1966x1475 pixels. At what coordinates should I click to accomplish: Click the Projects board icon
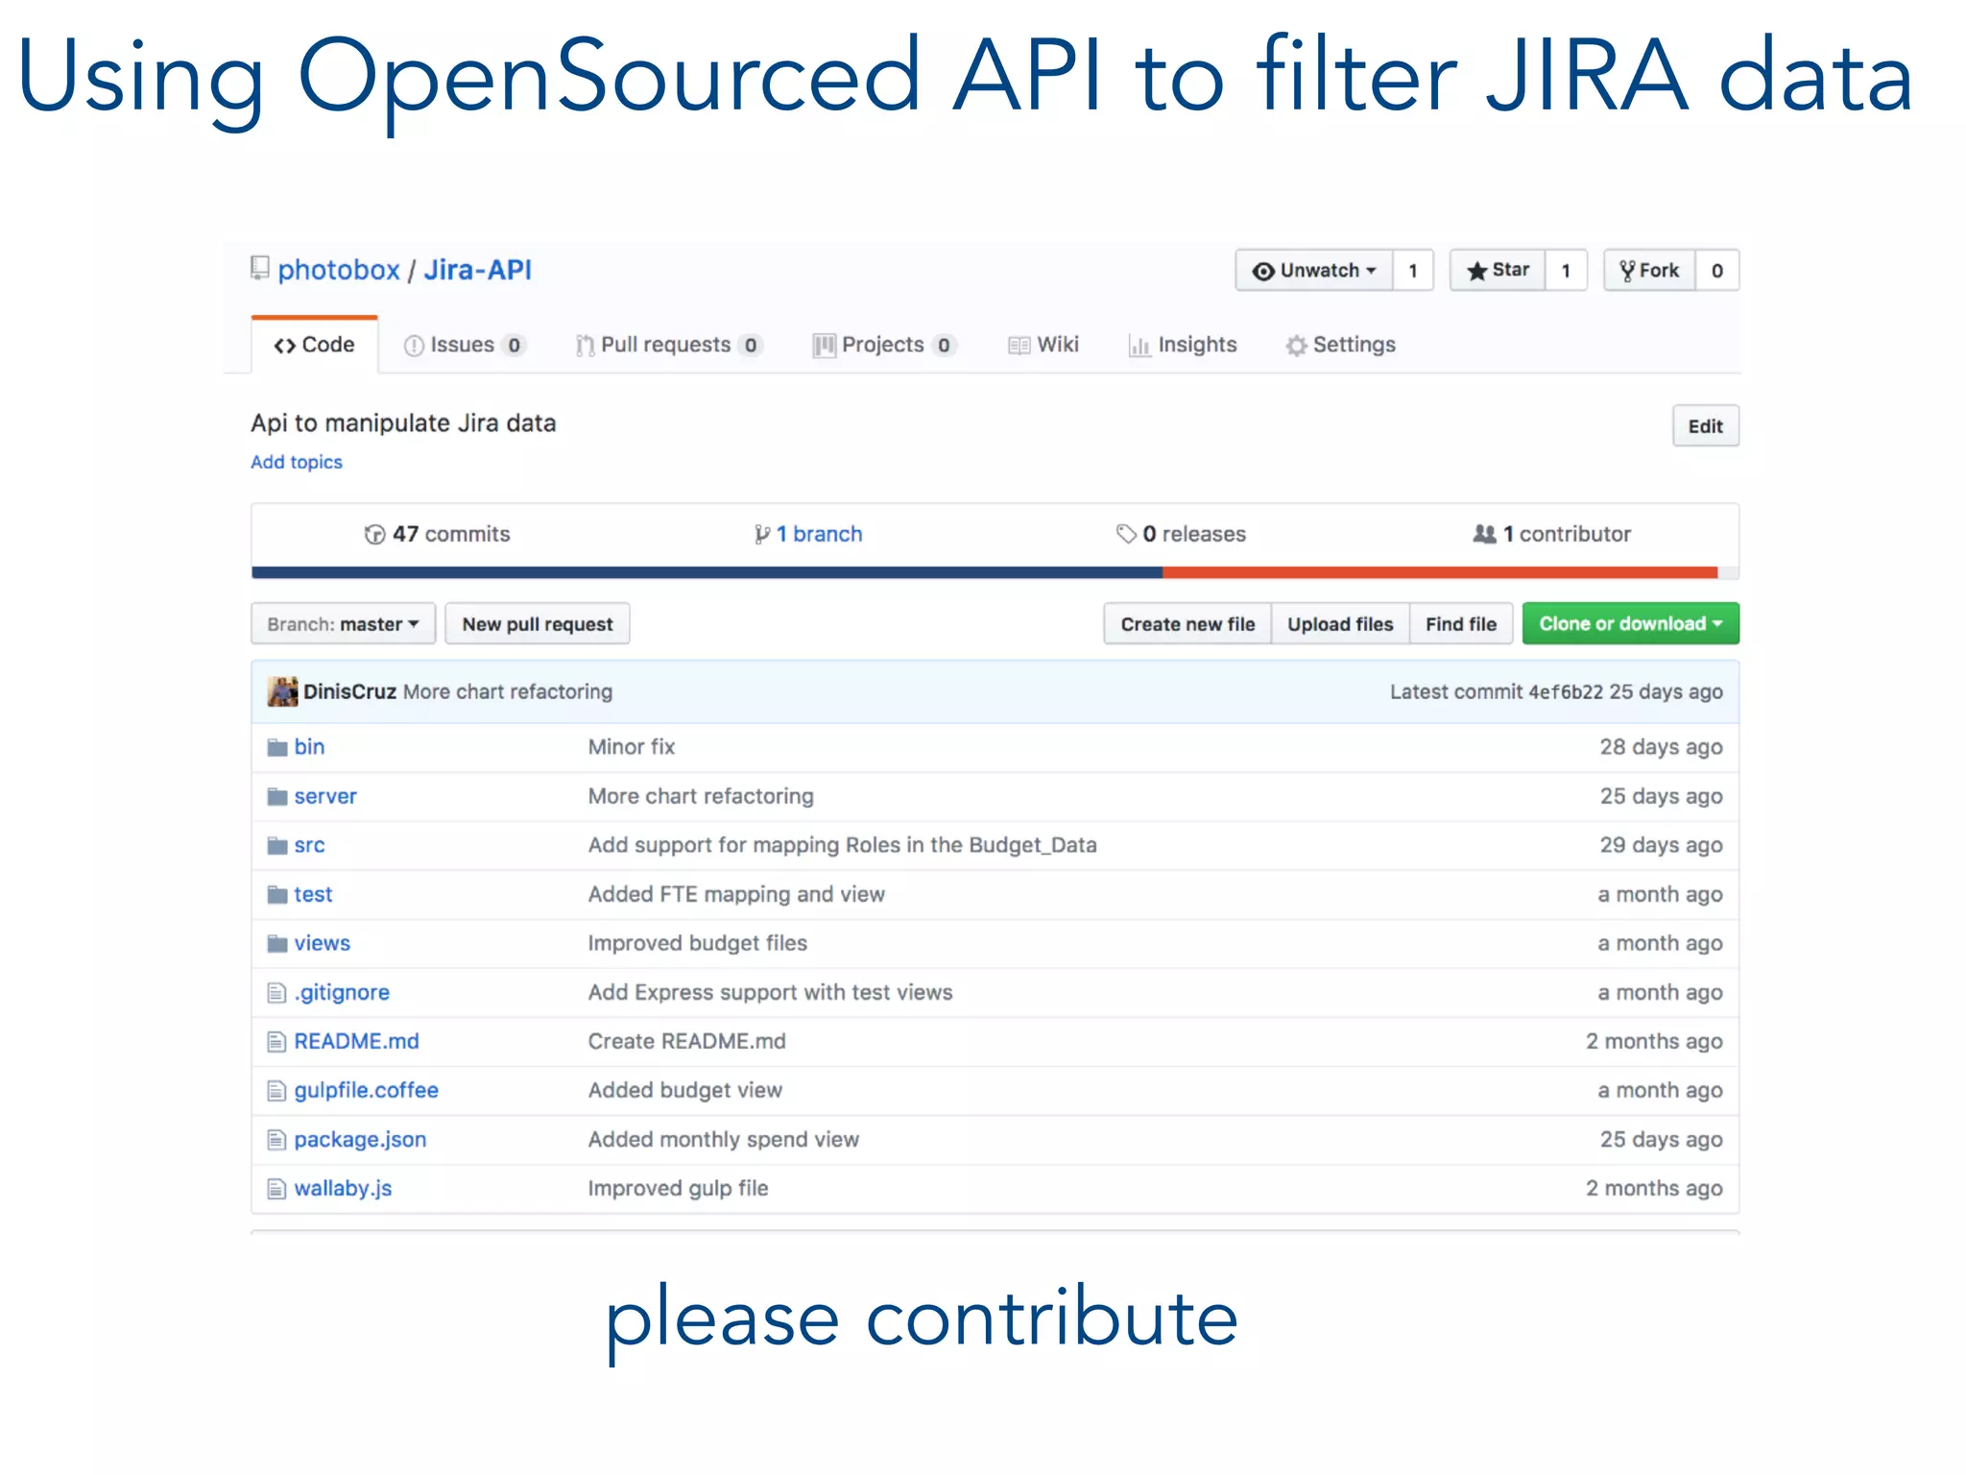(824, 345)
